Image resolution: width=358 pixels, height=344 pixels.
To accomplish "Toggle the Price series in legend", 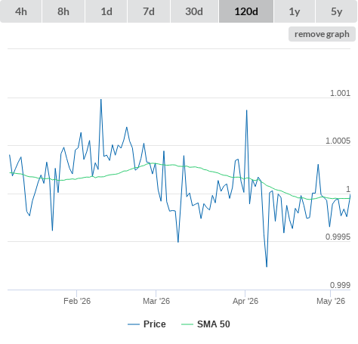I will coord(154,324).
